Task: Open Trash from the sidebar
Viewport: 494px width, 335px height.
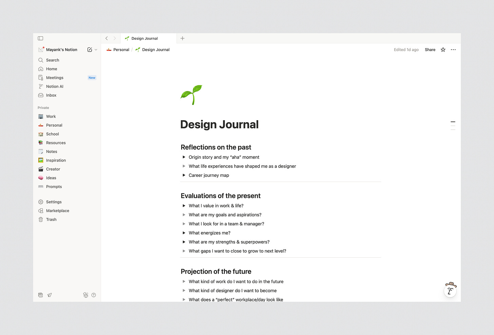Action: pyautogui.click(x=67, y=220)
